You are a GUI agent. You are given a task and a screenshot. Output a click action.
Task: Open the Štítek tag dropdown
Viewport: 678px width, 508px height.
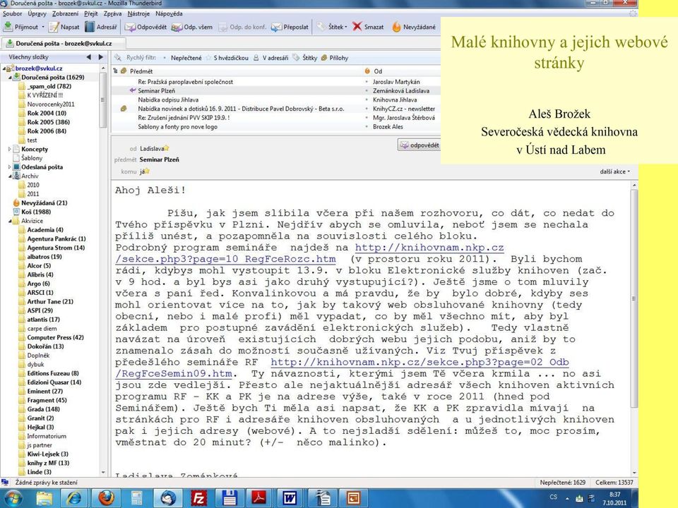coord(332,27)
